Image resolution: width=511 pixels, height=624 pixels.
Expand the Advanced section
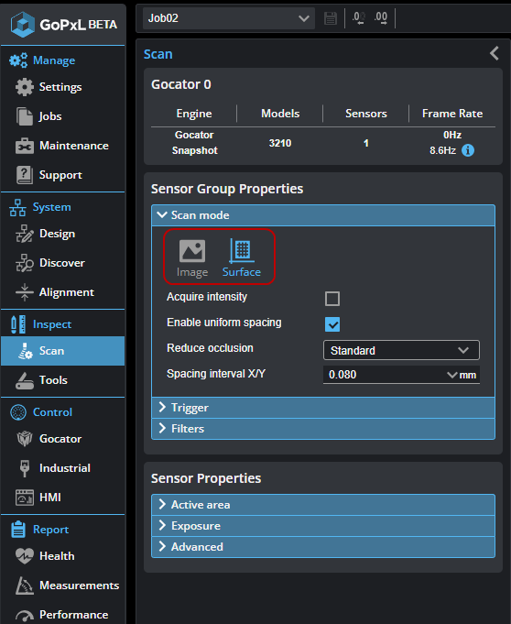pyautogui.click(x=323, y=547)
